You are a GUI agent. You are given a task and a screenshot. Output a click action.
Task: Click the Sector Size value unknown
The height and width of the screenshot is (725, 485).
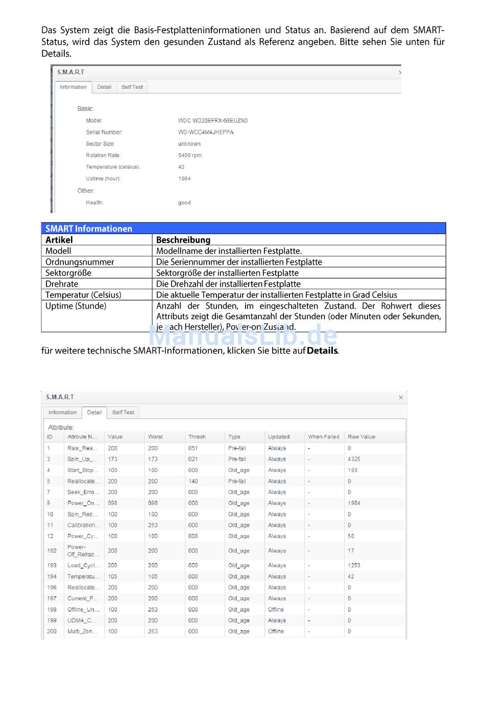pos(189,144)
